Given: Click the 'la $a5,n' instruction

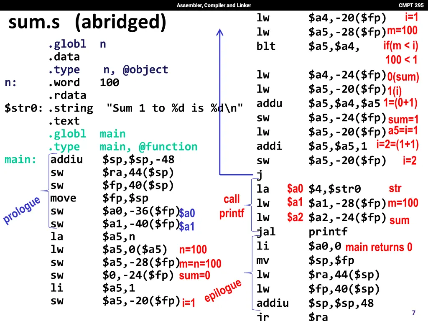Looking at the screenshot, I should click(x=93, y=237).
